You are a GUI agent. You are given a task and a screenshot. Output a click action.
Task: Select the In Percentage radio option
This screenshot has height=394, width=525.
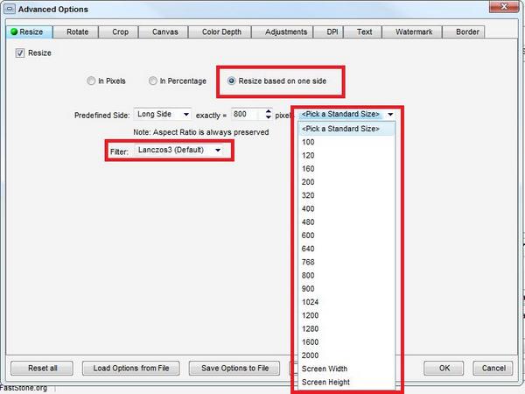(153, 81)
